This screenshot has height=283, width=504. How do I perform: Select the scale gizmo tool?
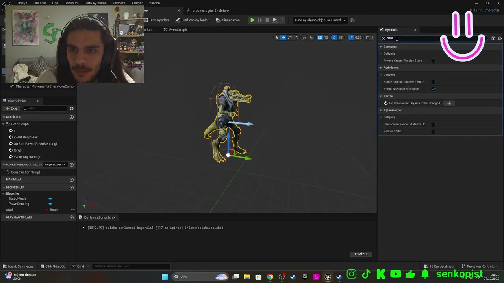click(x=296, y=38)
